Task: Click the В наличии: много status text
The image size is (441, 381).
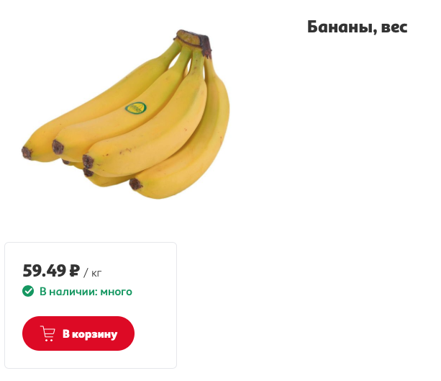Action: [86, 292]
